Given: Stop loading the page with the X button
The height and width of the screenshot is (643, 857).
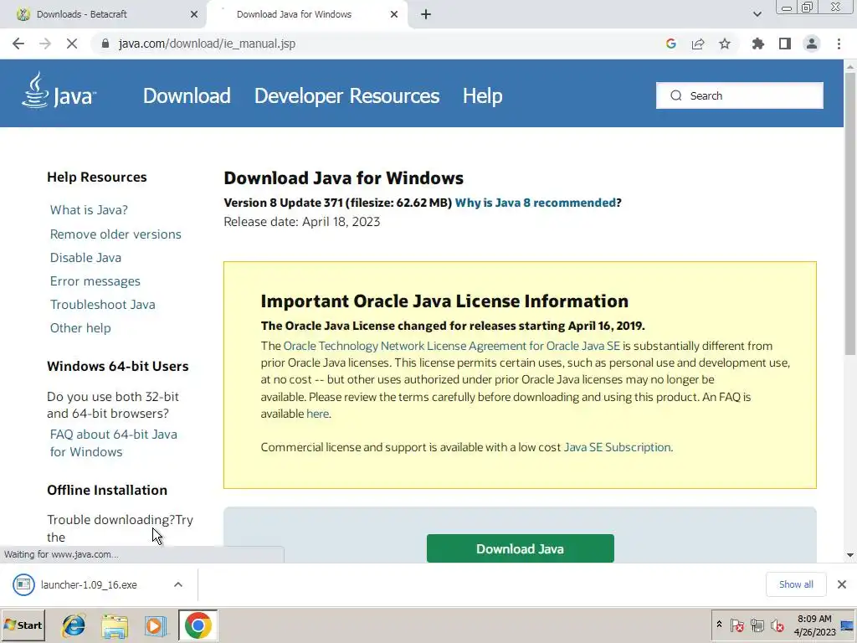Looking at the screenshot, I should tap(72, 44).
